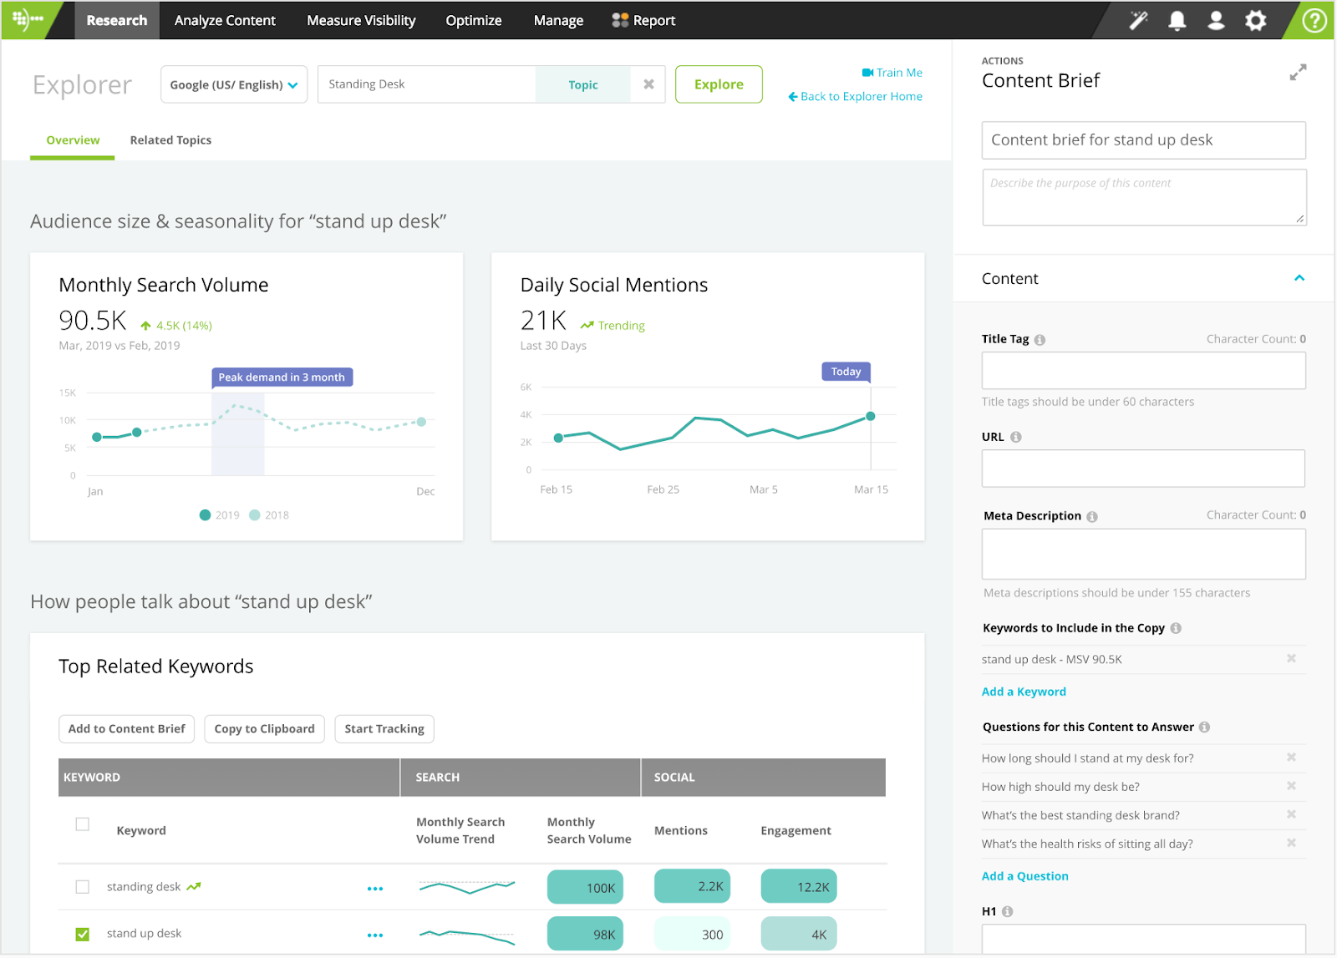Image resolution: width=1337 pixels, height=958 pixels.
Task: Switch to the Related Topics tab
Action: click(170, 139)
